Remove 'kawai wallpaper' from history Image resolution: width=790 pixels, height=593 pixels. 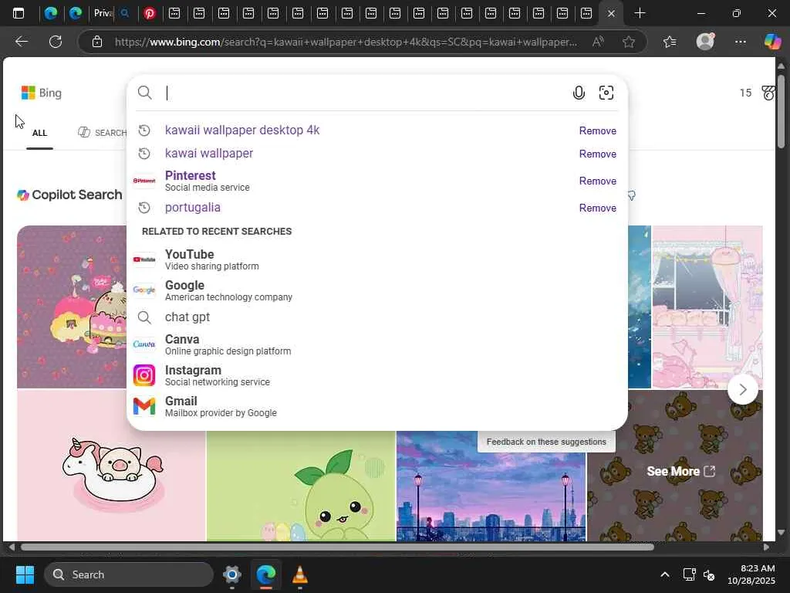pyautogui.click(x=598, y=154)
